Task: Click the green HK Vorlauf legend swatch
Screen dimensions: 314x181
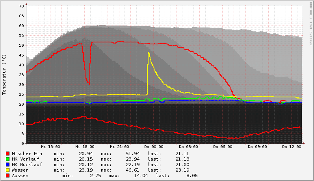Action: (x=7, y=159)
